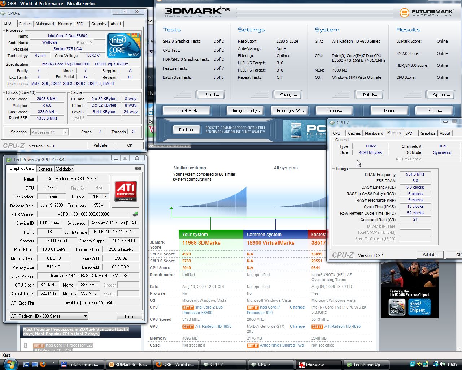This screenshot has height=370, width=462.
Task: Open the Caches tab in top-left CPU-Z
Action: 25,24
